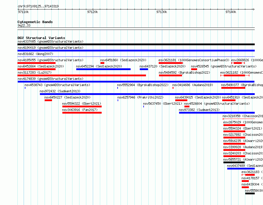Click the nsv4526604 gnomAD variant label
Screen dimensions: 263x205
coord(217,104)
